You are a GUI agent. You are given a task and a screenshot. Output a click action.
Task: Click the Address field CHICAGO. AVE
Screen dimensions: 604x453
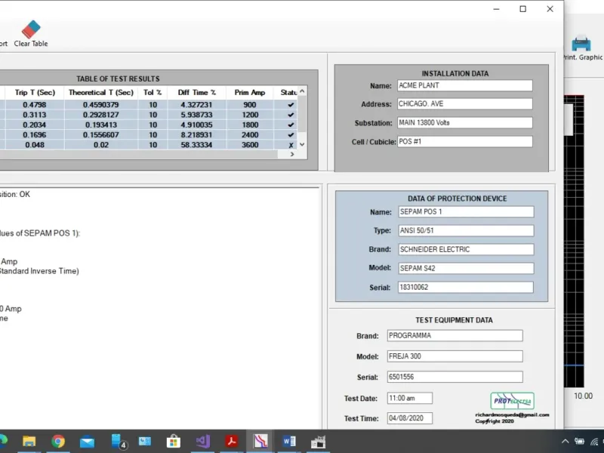pos(465,104)
